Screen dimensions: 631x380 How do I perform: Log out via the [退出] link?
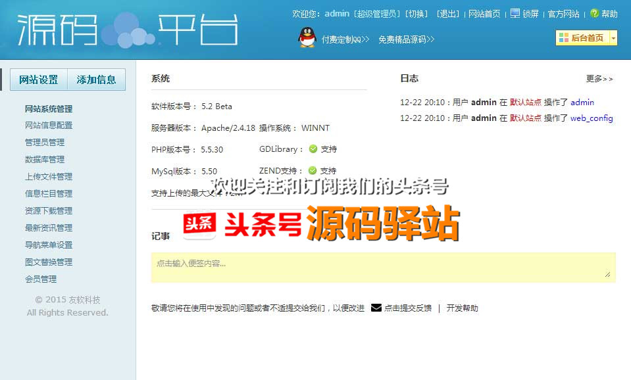tap(449, 12)
